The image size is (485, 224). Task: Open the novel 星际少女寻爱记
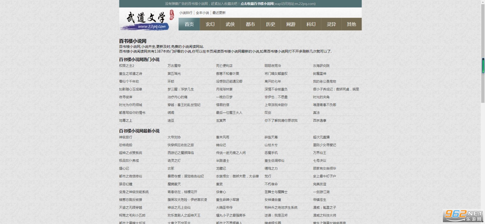tap(325, 145)
